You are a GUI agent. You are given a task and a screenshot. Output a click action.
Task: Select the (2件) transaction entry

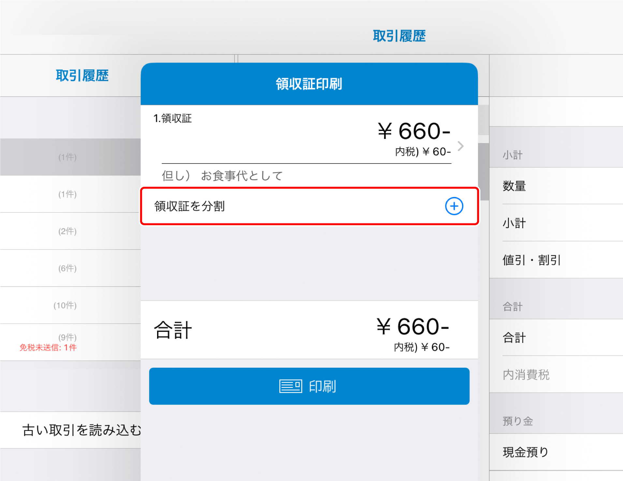67,231
